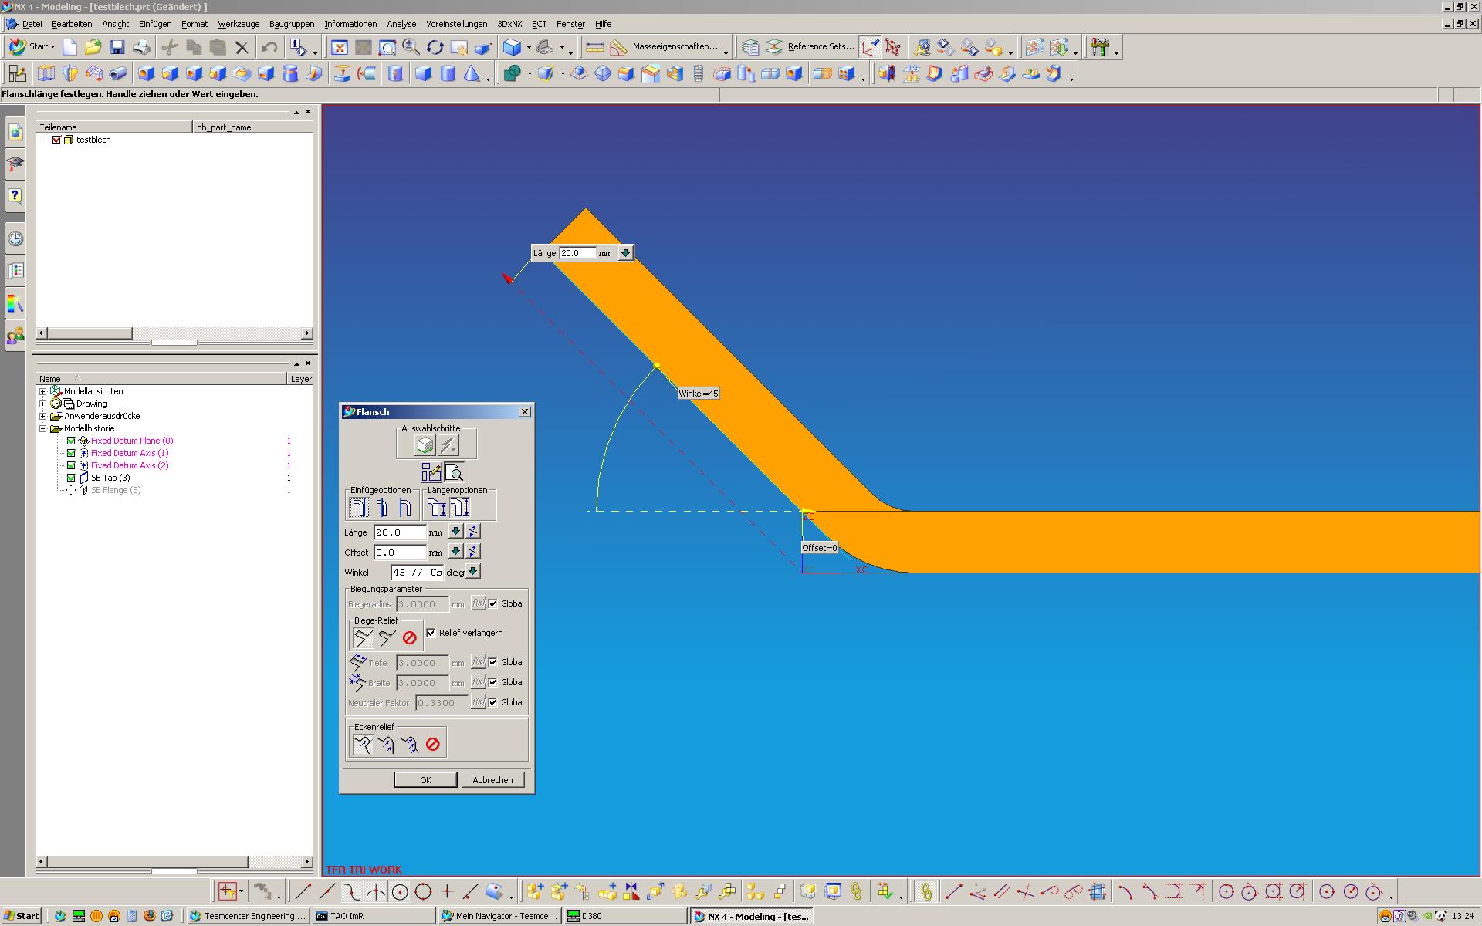Toggle Fixed Datum Plane (0) checkbox

(x=71, y=441)
